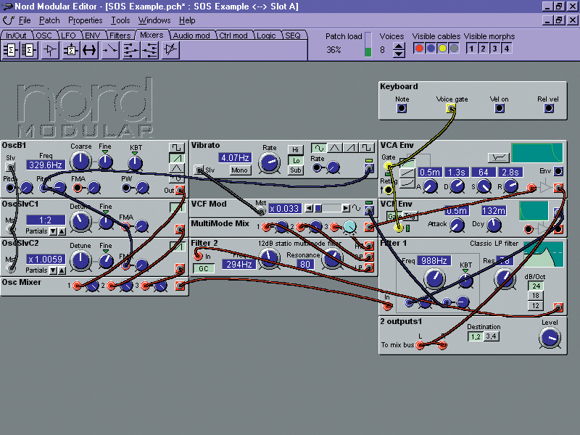Screen dimensions: 580x435
Task: Open the File menu
Action: [x=25, y=20]
